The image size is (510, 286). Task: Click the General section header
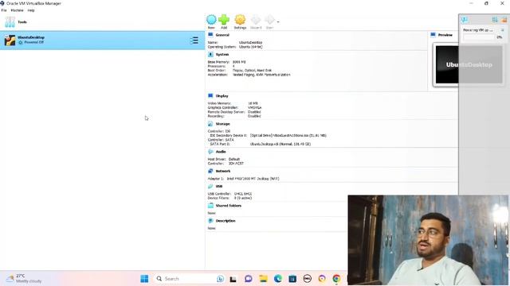pos(222,35)
